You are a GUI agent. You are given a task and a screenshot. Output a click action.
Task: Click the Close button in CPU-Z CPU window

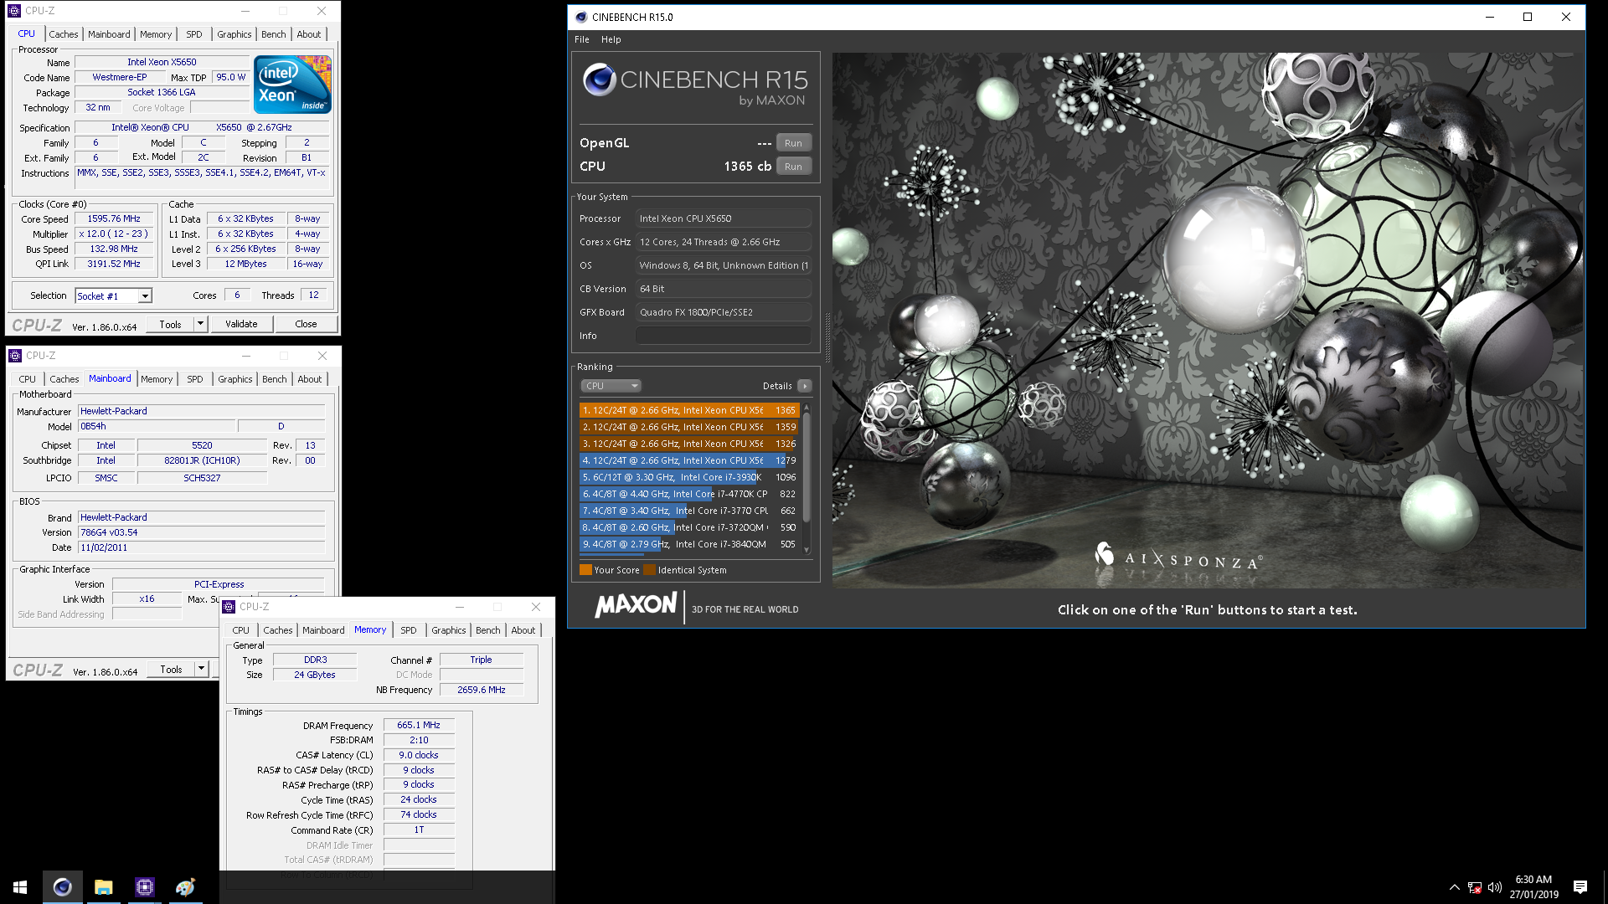click(x=306, y=324)
